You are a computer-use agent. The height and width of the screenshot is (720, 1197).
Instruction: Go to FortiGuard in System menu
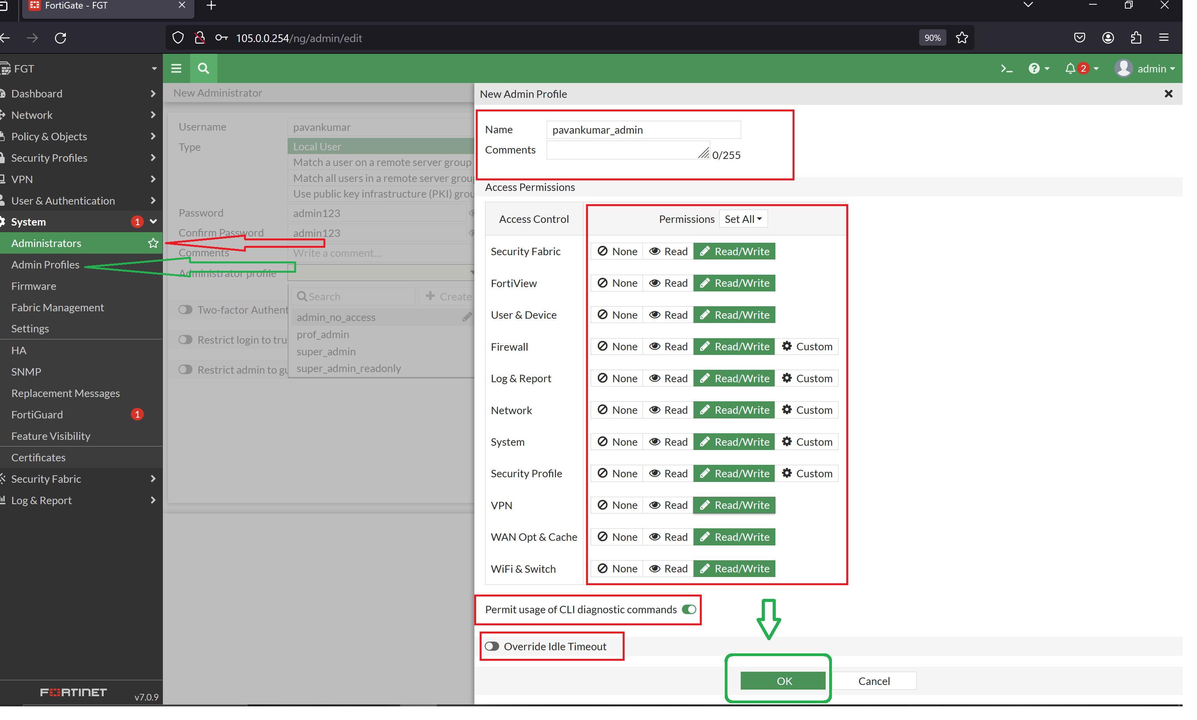37,415
